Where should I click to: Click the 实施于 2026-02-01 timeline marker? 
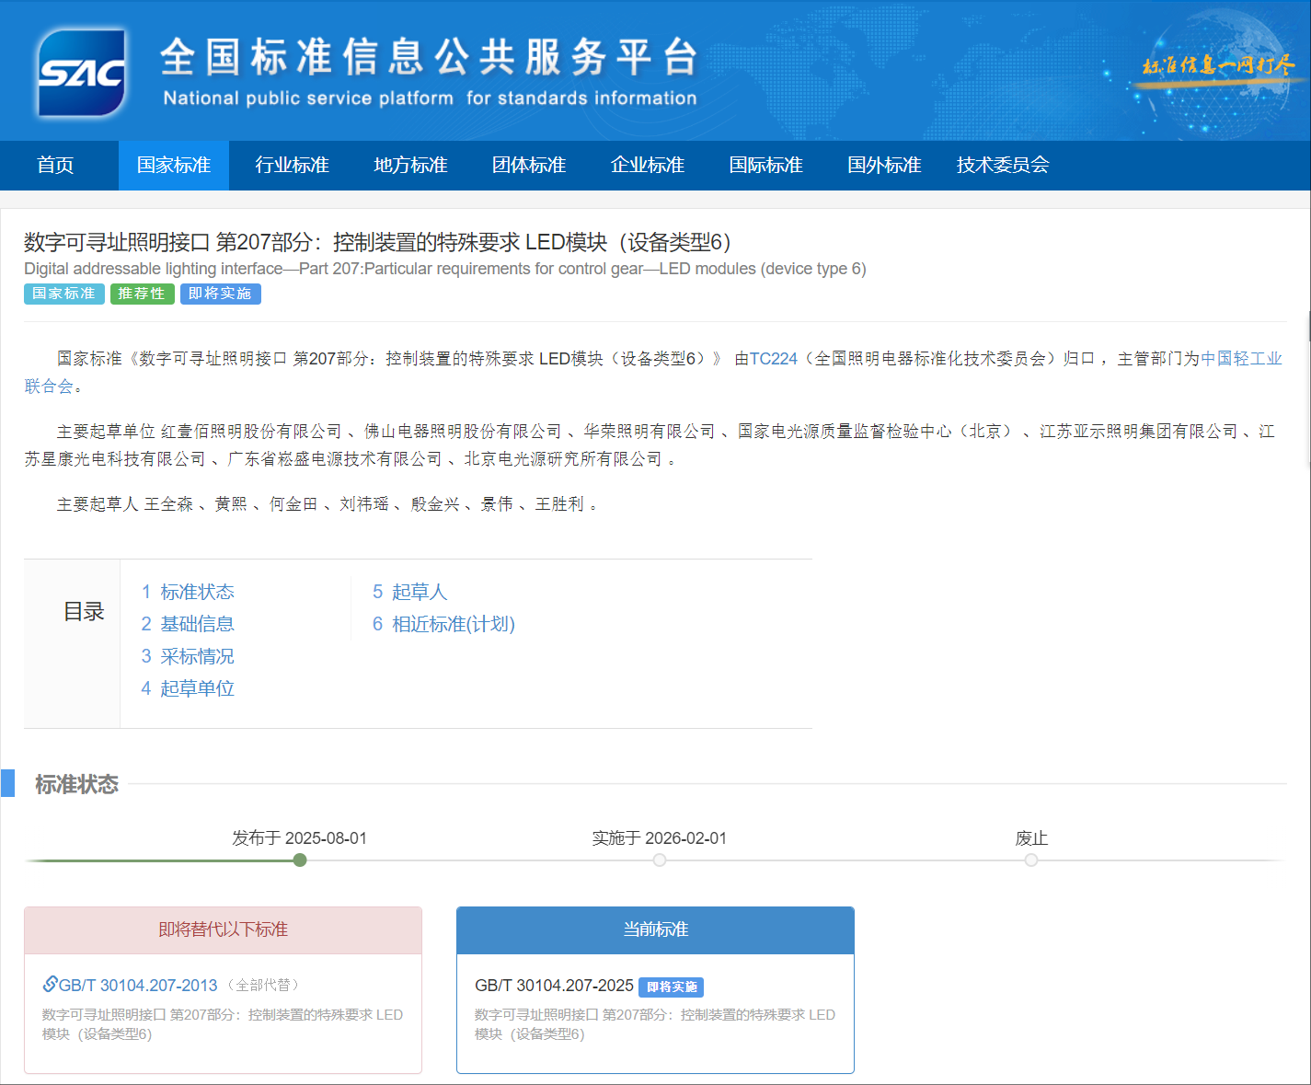click(659, 860)
